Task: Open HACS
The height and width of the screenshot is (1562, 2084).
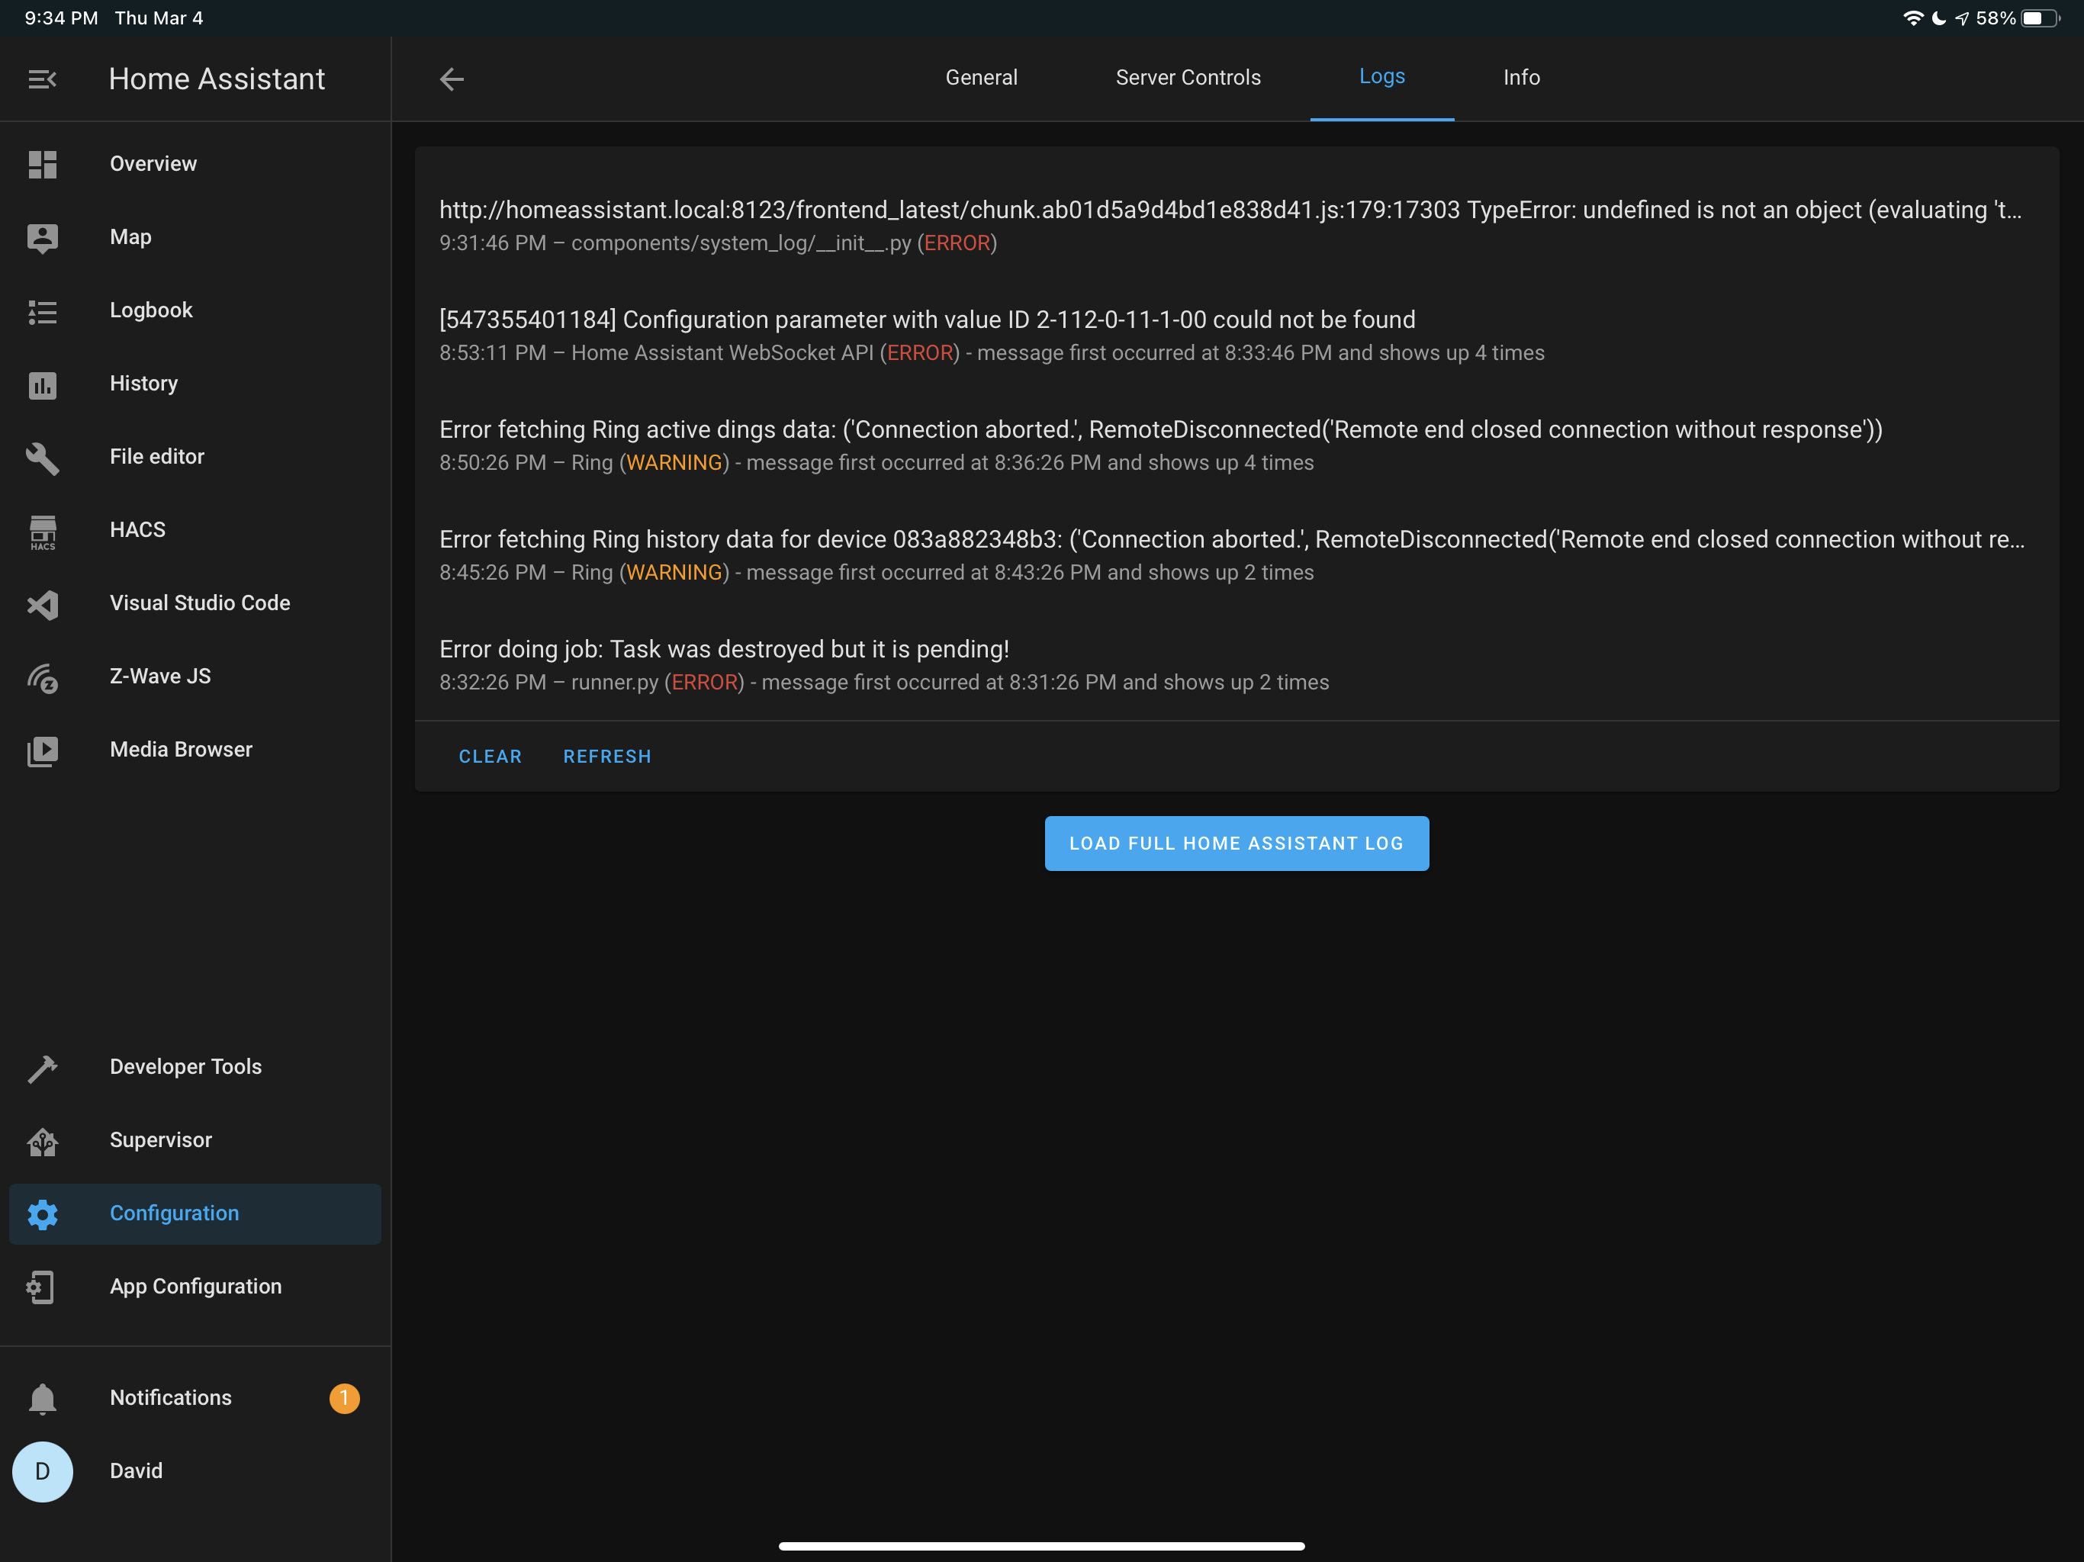Action: coord(137,529)
